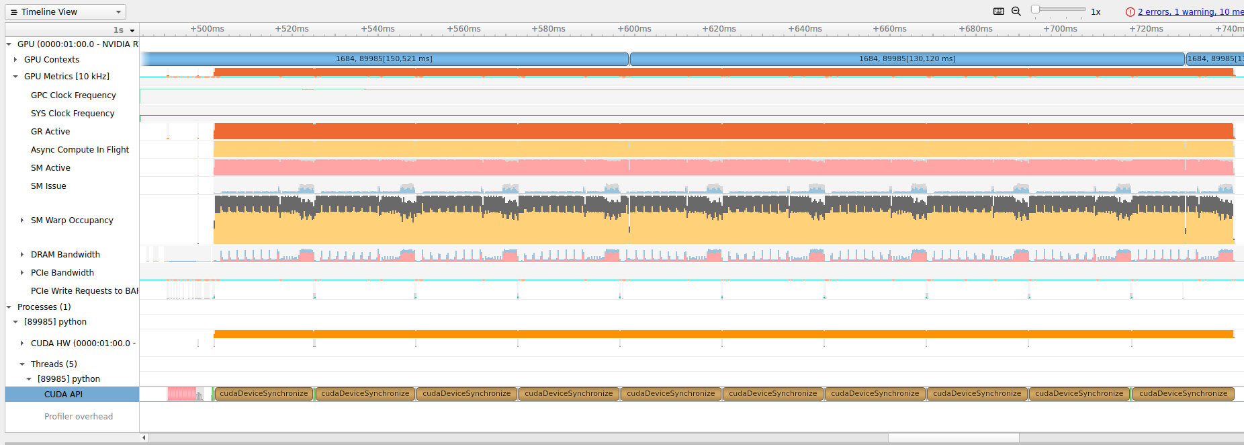Open the 1s time scale dropdown arrow

coord(132,30)
